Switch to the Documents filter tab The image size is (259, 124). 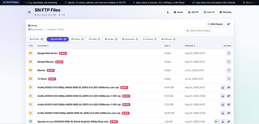click(x=130, y=39)
